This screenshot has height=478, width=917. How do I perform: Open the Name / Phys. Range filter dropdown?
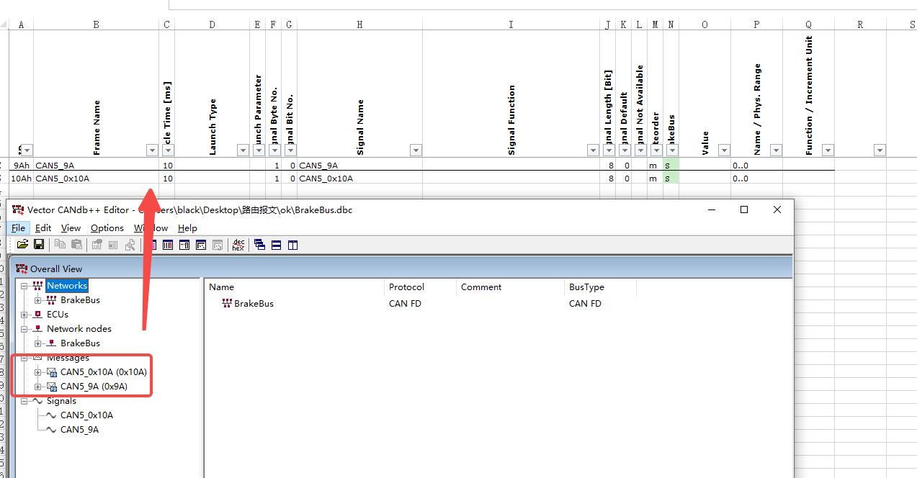tap(776, 150)
